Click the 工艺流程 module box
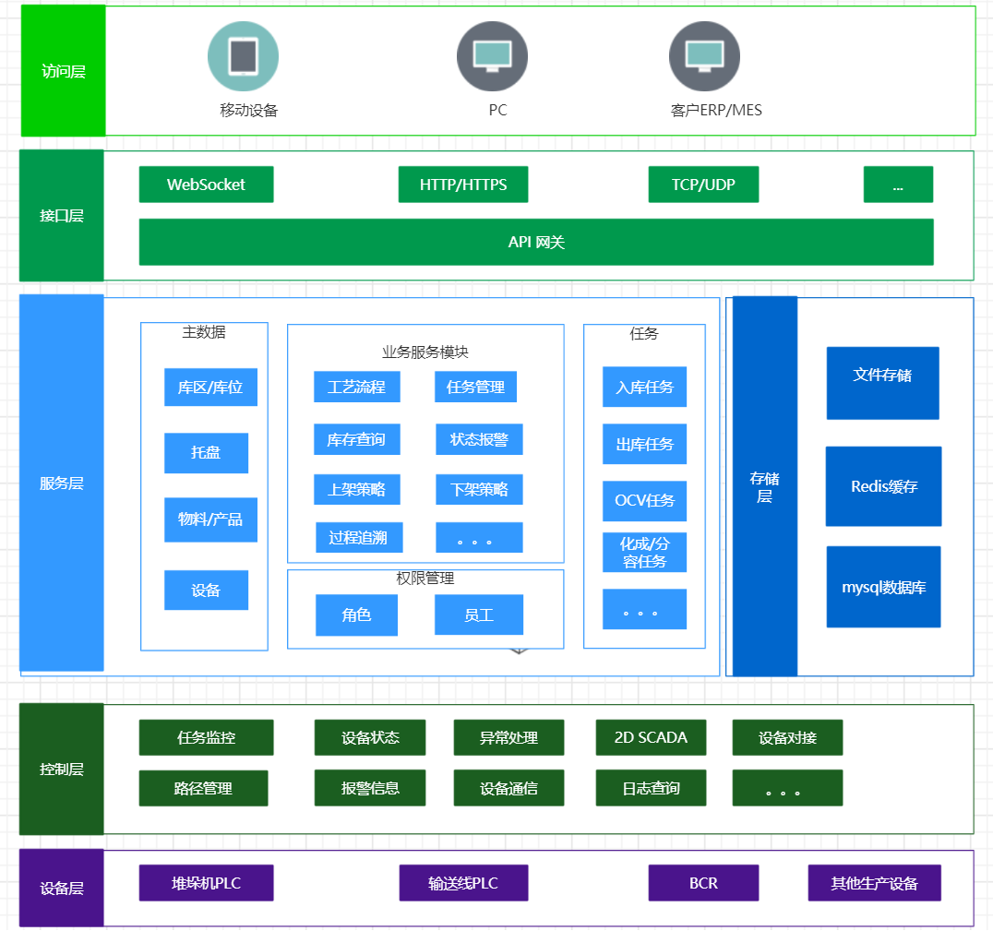 pyautogui.click(x=356, y=387)
